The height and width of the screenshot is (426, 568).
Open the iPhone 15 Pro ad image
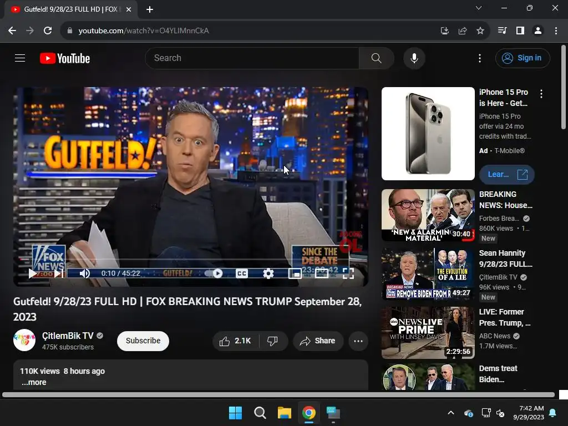click(x=428, y=134)
